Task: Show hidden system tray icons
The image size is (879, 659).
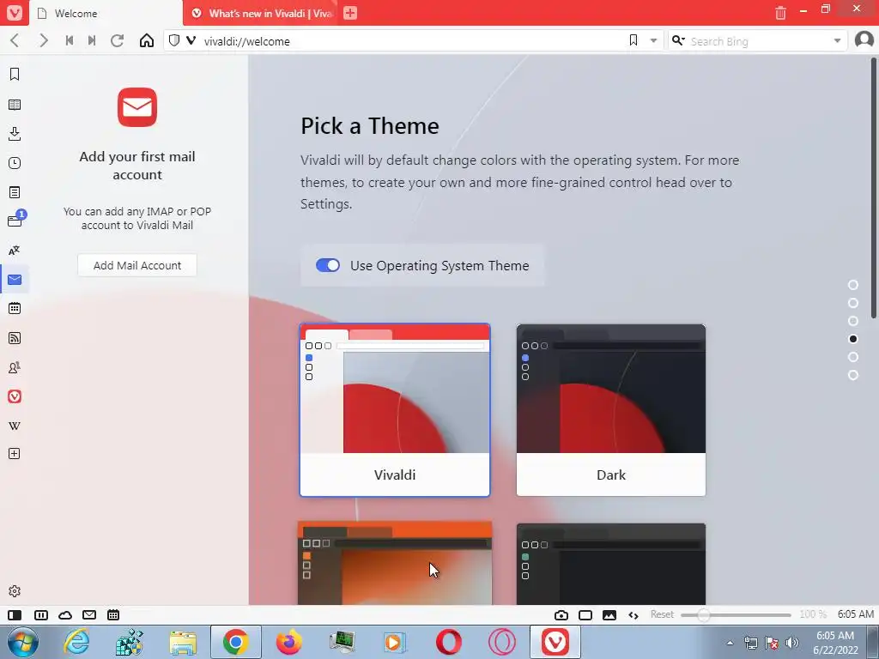Action: 730,643
